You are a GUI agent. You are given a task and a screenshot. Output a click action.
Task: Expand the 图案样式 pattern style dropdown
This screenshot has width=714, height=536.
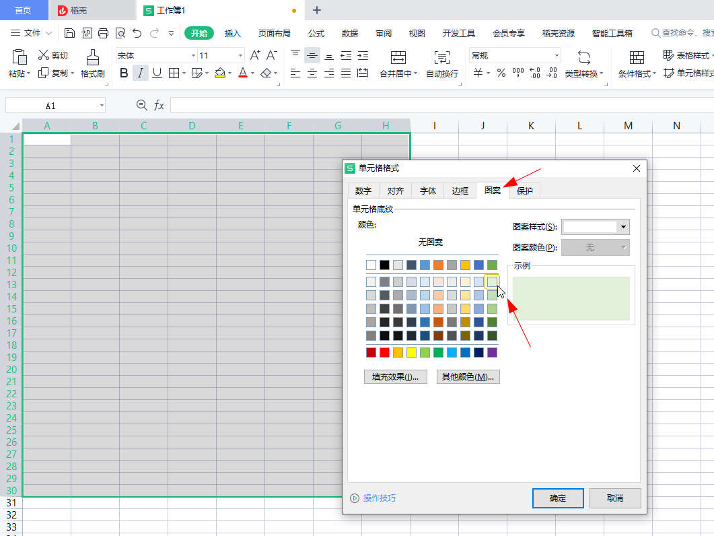click(623, 227)
